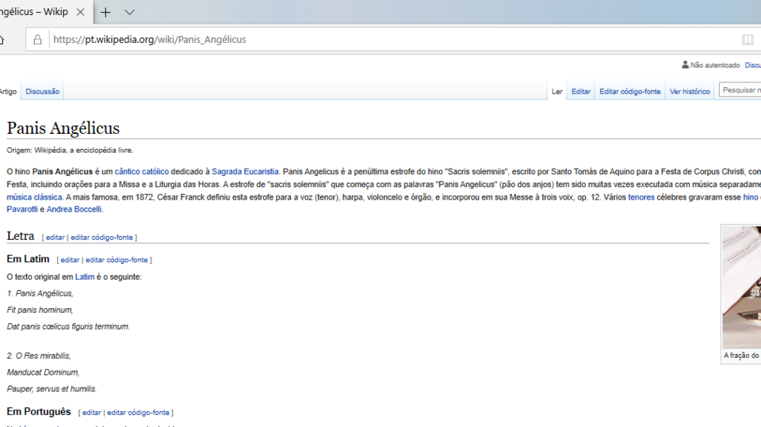Select the Ler tab

556,92
